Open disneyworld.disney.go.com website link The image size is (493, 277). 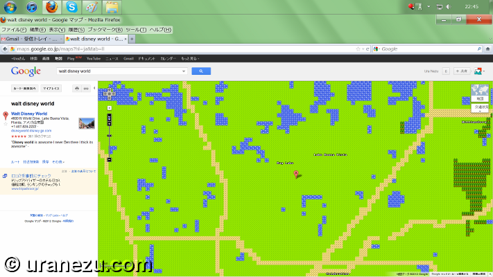point(31,131)
